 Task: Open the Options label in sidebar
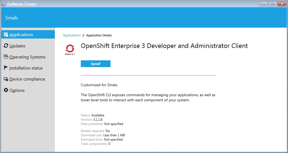pos(17,91)
